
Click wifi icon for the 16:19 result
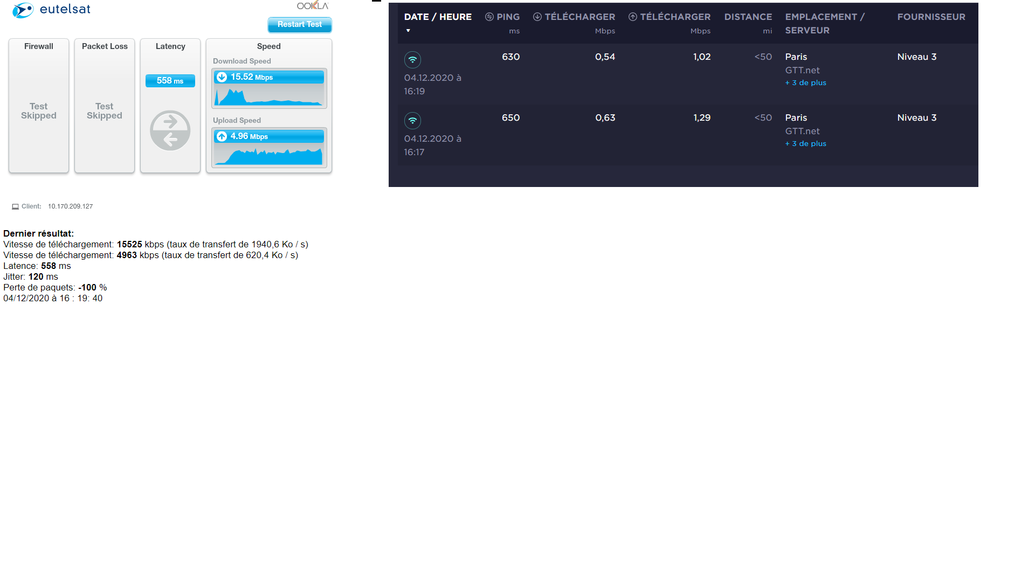click(412, 60)
